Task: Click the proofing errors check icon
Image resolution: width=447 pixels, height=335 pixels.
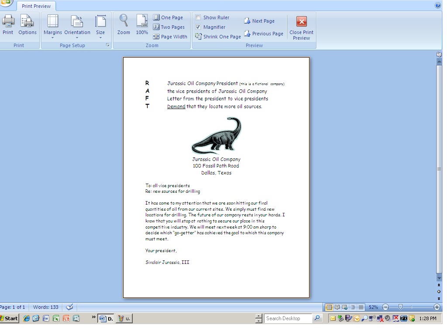Action: [x=69, y=307]
